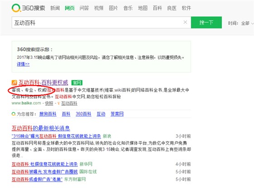Click the 3小时前 timestamp
Image resolution: width=254 pixels, height=188 pixels.
coord(183,136)
